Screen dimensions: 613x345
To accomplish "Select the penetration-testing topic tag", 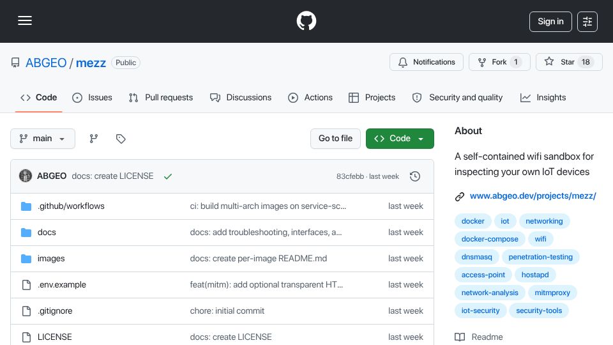I will (x=541, y=257).
